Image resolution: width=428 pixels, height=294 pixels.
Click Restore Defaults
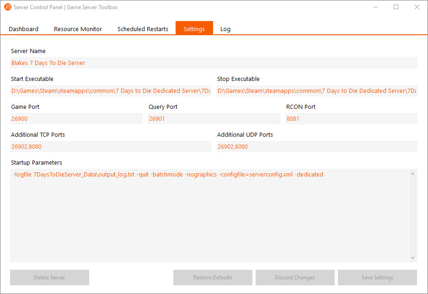(x=213, y=278)
